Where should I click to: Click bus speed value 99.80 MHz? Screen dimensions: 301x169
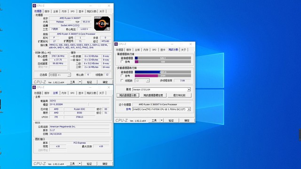(x=58, y=63)
